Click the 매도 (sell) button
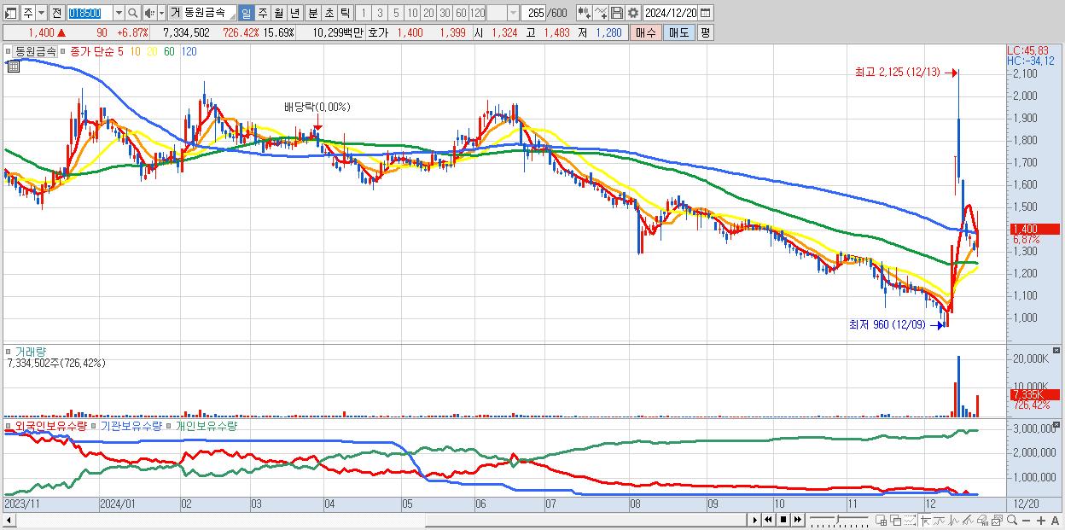Screen dimensions: 1065x530 678,32
